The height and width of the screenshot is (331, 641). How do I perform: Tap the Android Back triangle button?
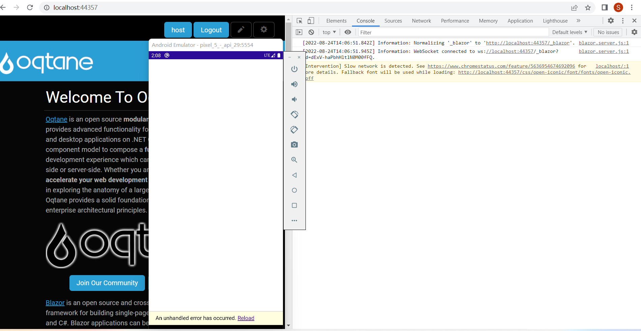click(294, 175)
